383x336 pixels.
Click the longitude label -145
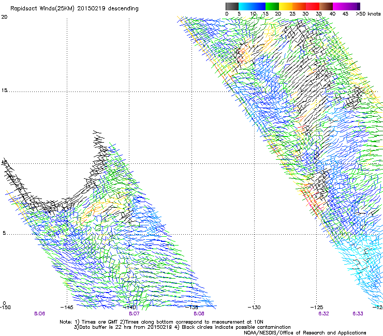point(67,307)
